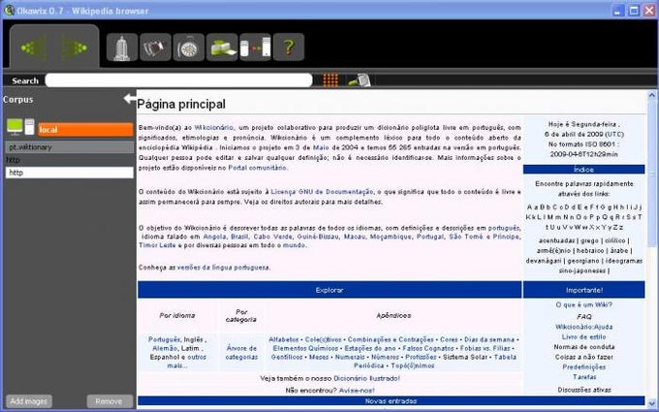Click the scrollbar down arrow
Screen dimensions: 659x412
pyautogui.click(x=652, y=402)
